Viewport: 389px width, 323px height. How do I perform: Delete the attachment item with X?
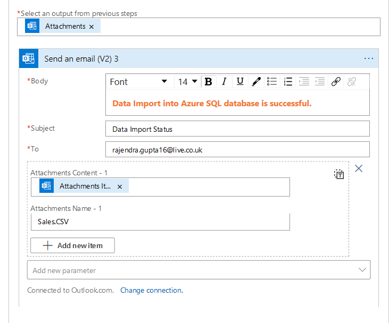point(359,168)
